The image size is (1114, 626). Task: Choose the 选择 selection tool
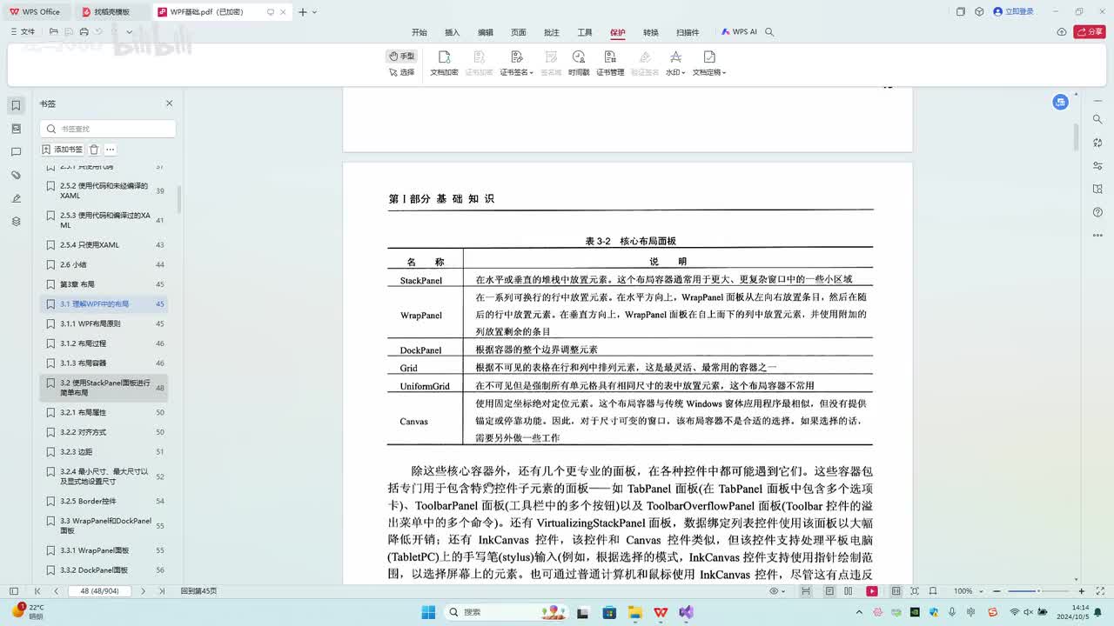pyautogui.click(x=401, y=72)
